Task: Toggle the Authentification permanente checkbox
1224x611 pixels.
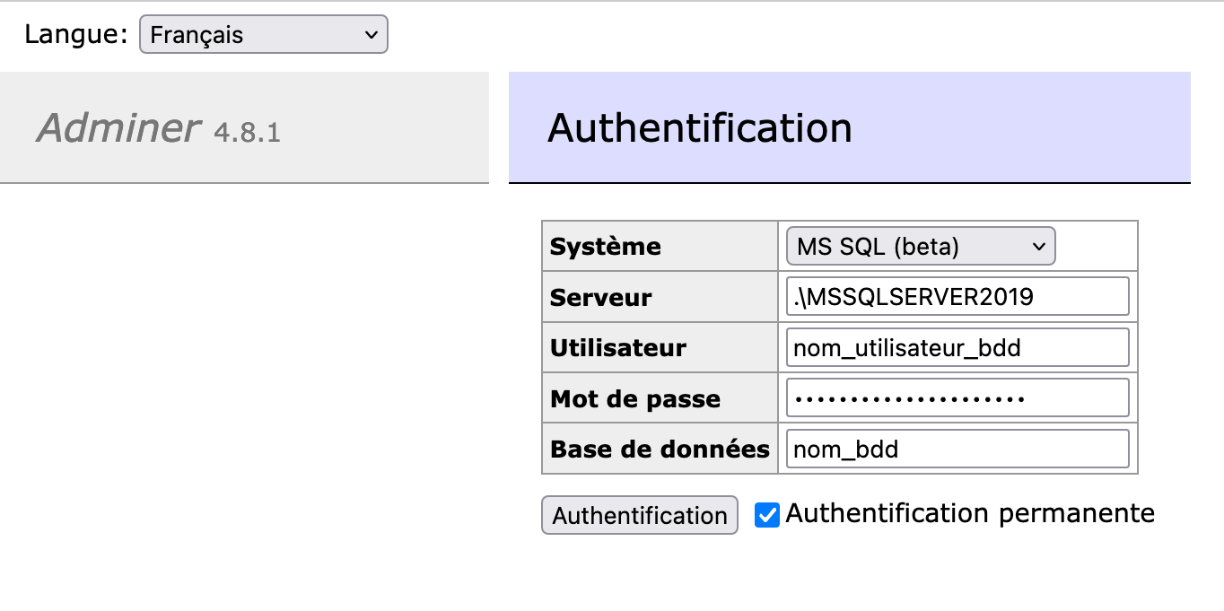Action: point(767,515)
